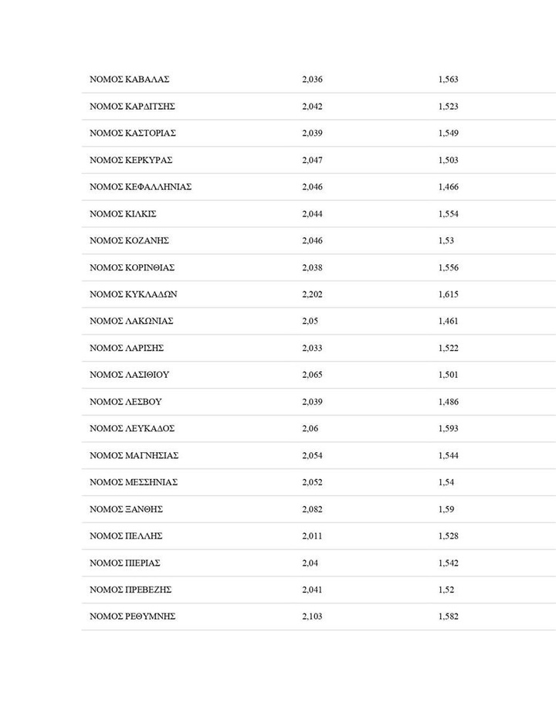The image size is (556, 721).
Task: Select the 2,065 value for ΛΑΣΙΘΙΟΥ
Action: [312, 375]
